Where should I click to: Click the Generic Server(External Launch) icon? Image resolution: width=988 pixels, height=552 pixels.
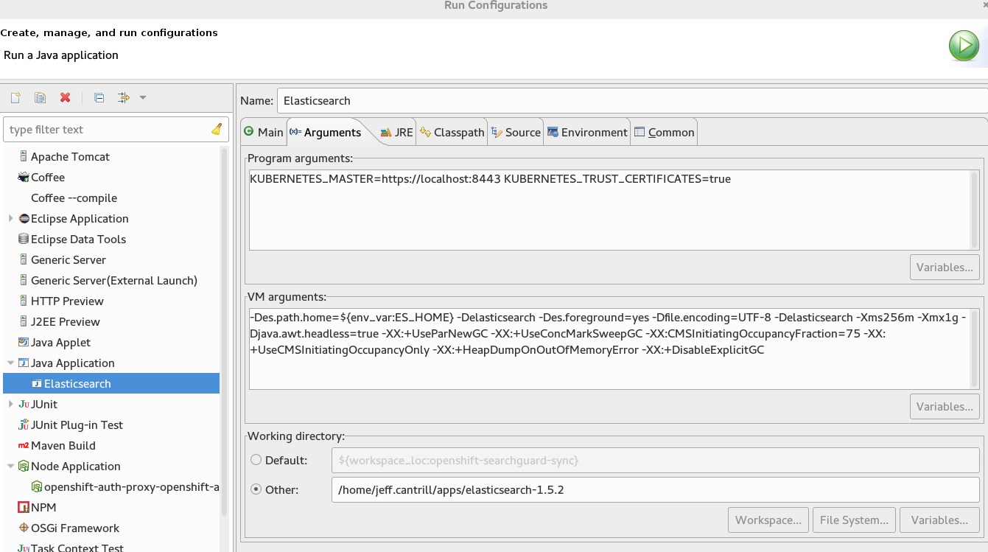click(x=24, y=280)
